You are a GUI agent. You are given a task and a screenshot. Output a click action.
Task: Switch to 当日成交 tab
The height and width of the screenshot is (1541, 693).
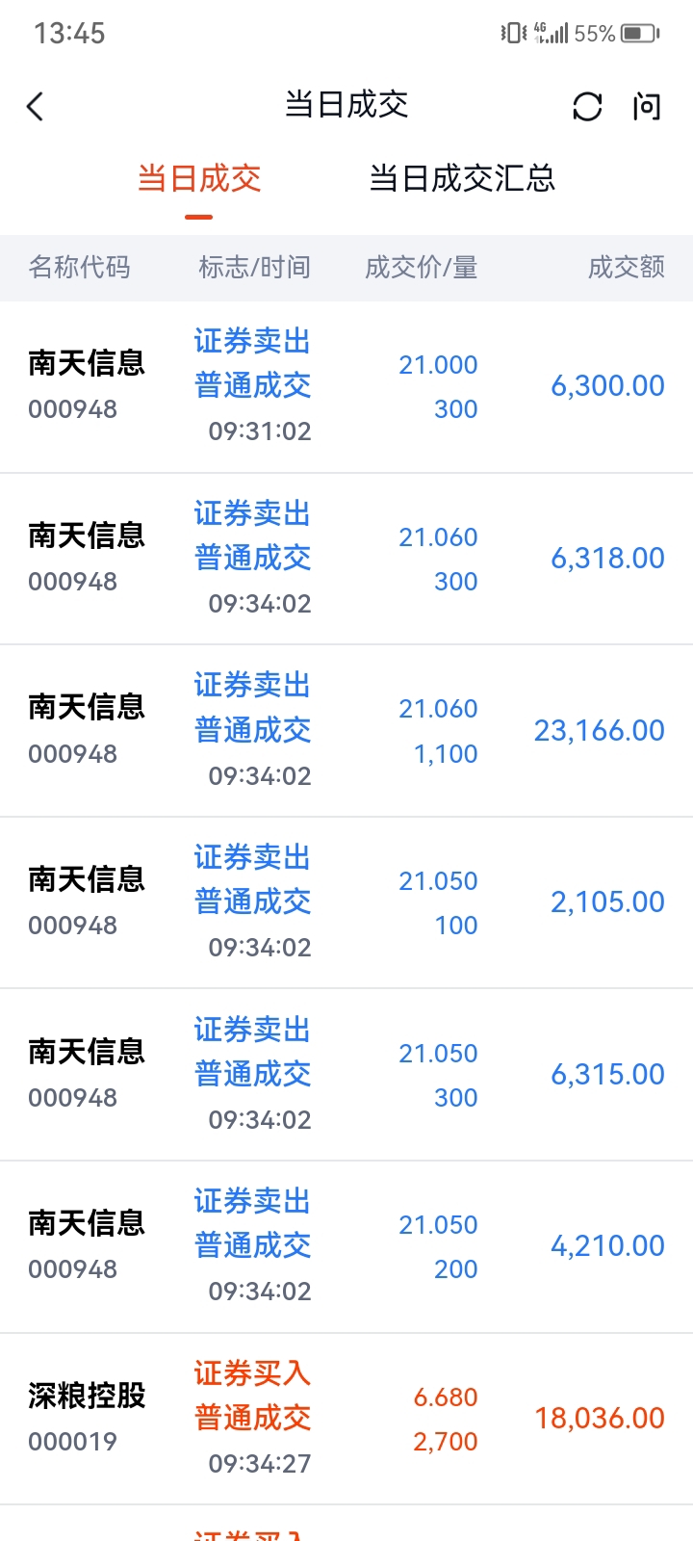(x=199, y=179)
